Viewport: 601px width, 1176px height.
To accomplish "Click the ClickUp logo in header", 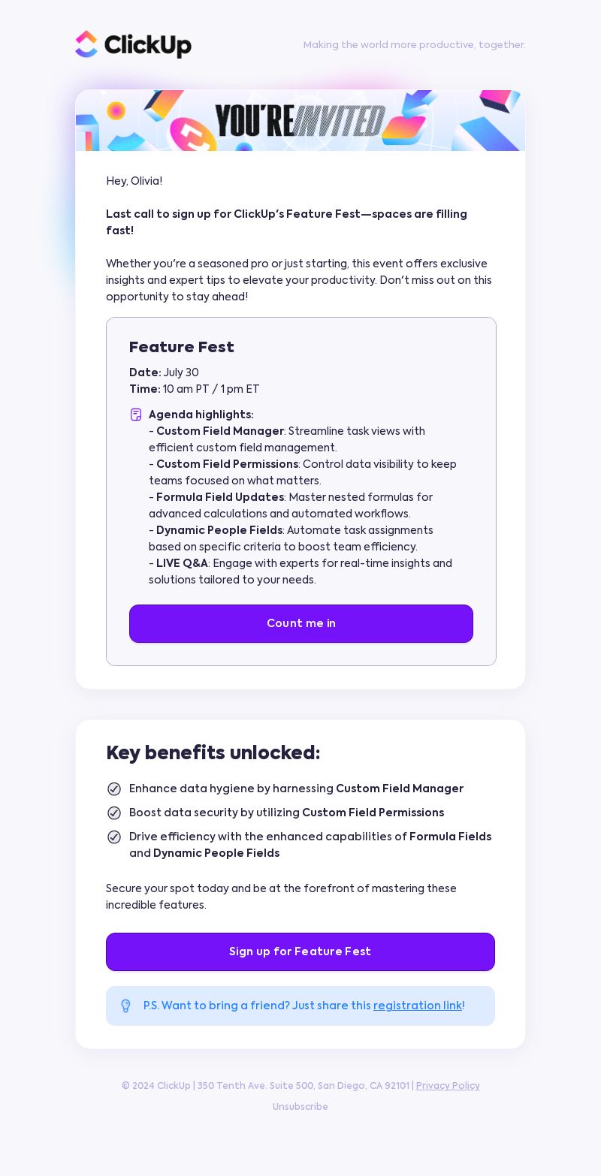I will click(x=133, y=44).
